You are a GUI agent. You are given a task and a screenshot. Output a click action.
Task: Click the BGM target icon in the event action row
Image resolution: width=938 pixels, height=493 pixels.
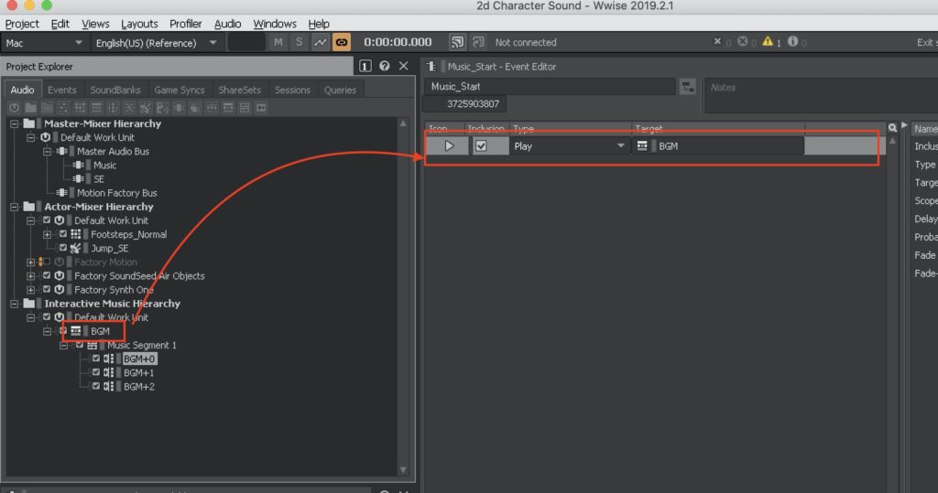(642, 145)
